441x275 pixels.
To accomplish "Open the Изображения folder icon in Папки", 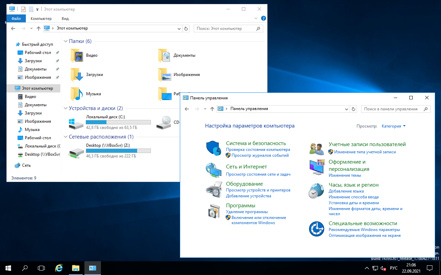I will (x=165, y=75).
